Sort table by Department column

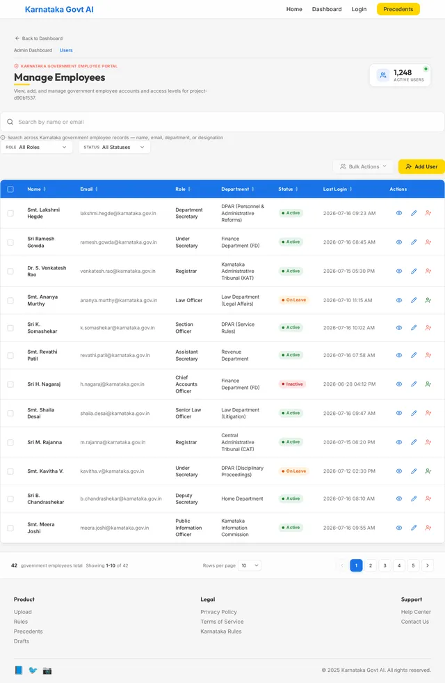point(238,189)
